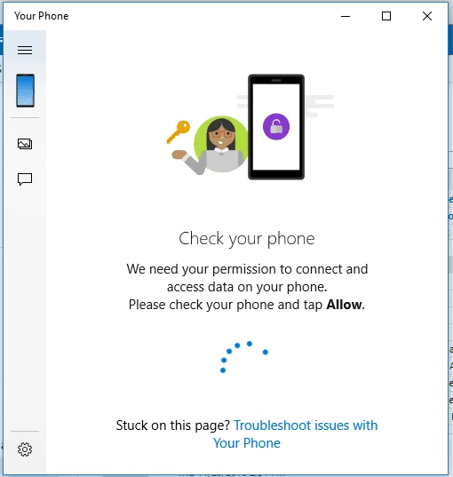Screen dimensions: 453x477
Task: Click the black smartphone illustration frame
Action: pyautogui.click(x=276, y=127)
